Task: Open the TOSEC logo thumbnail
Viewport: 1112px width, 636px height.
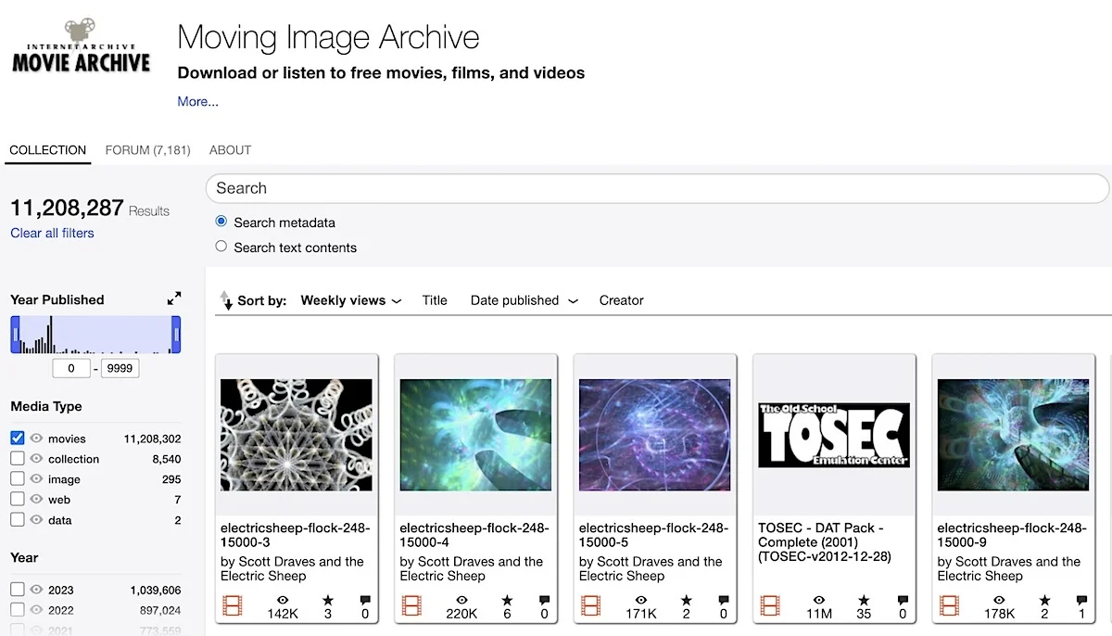Action: coord(834,435)
